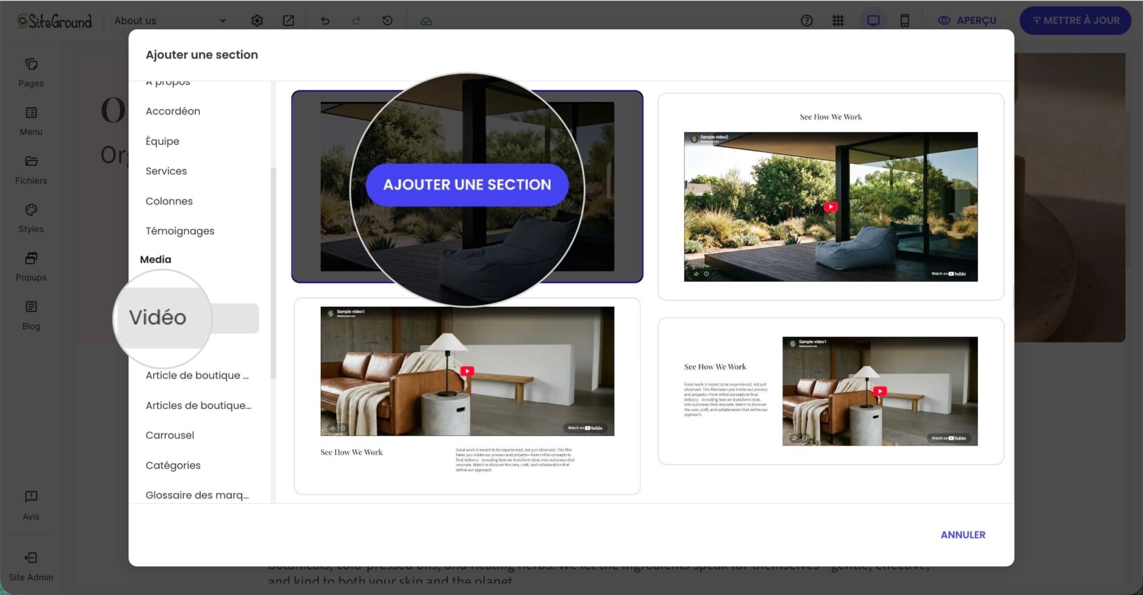The height and width of the screenshot is (595, 1143).
Task: Open the Blog panel in sidebar
Action: click(x=31, y=316)
